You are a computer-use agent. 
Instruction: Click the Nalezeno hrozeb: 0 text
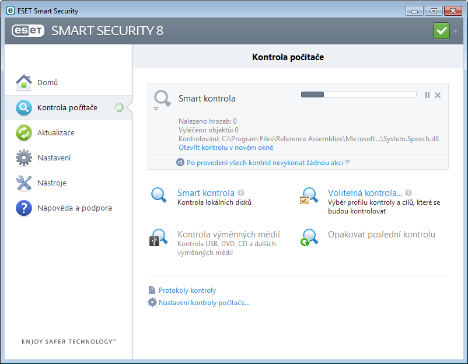[207, 121]
